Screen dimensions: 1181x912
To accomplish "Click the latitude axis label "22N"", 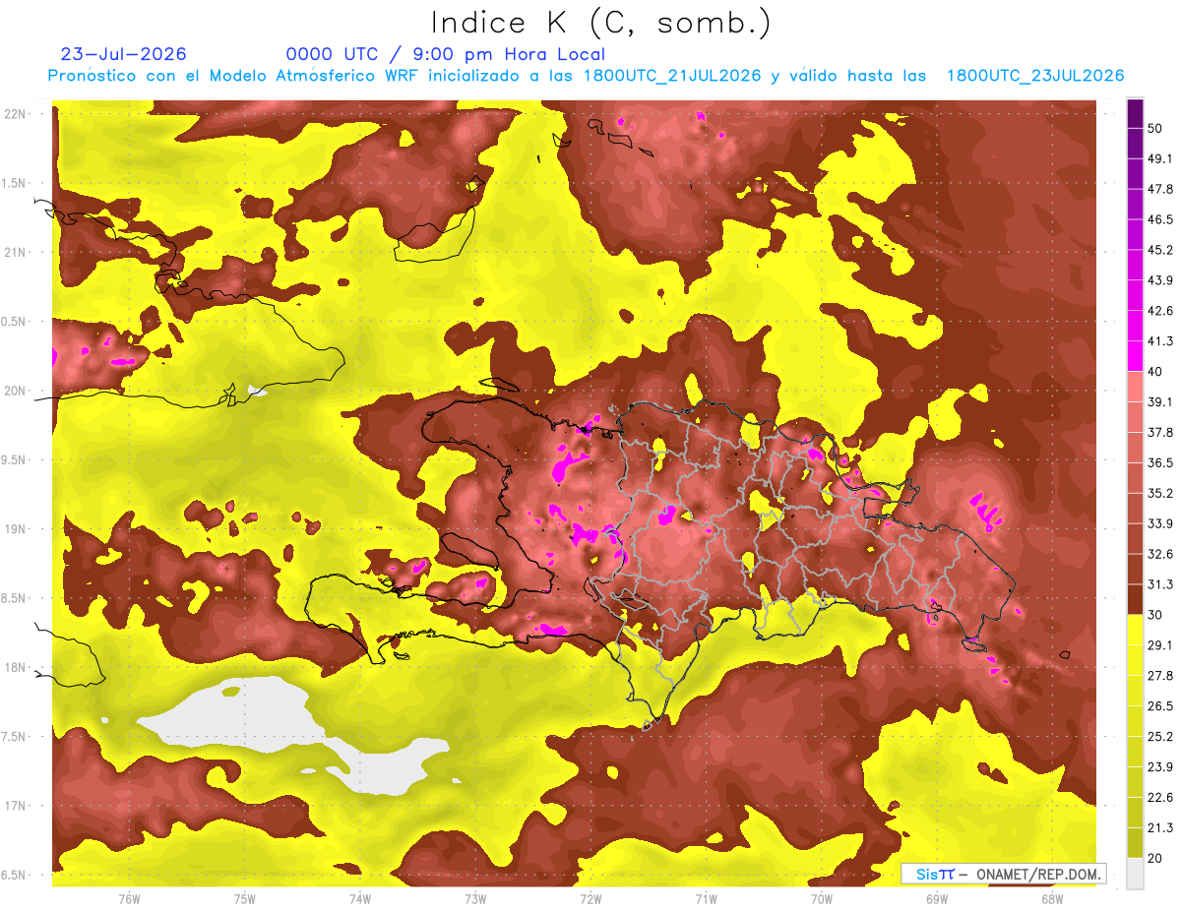I will 15,113.
